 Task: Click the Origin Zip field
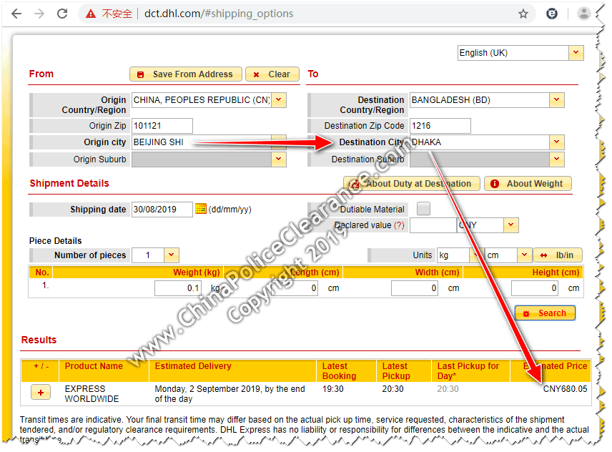click(x=162, y=126)
